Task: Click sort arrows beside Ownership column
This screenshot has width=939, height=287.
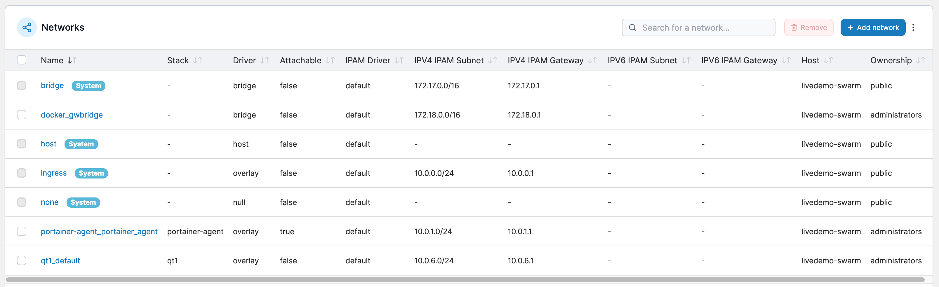Action: (x=921, y=60)
